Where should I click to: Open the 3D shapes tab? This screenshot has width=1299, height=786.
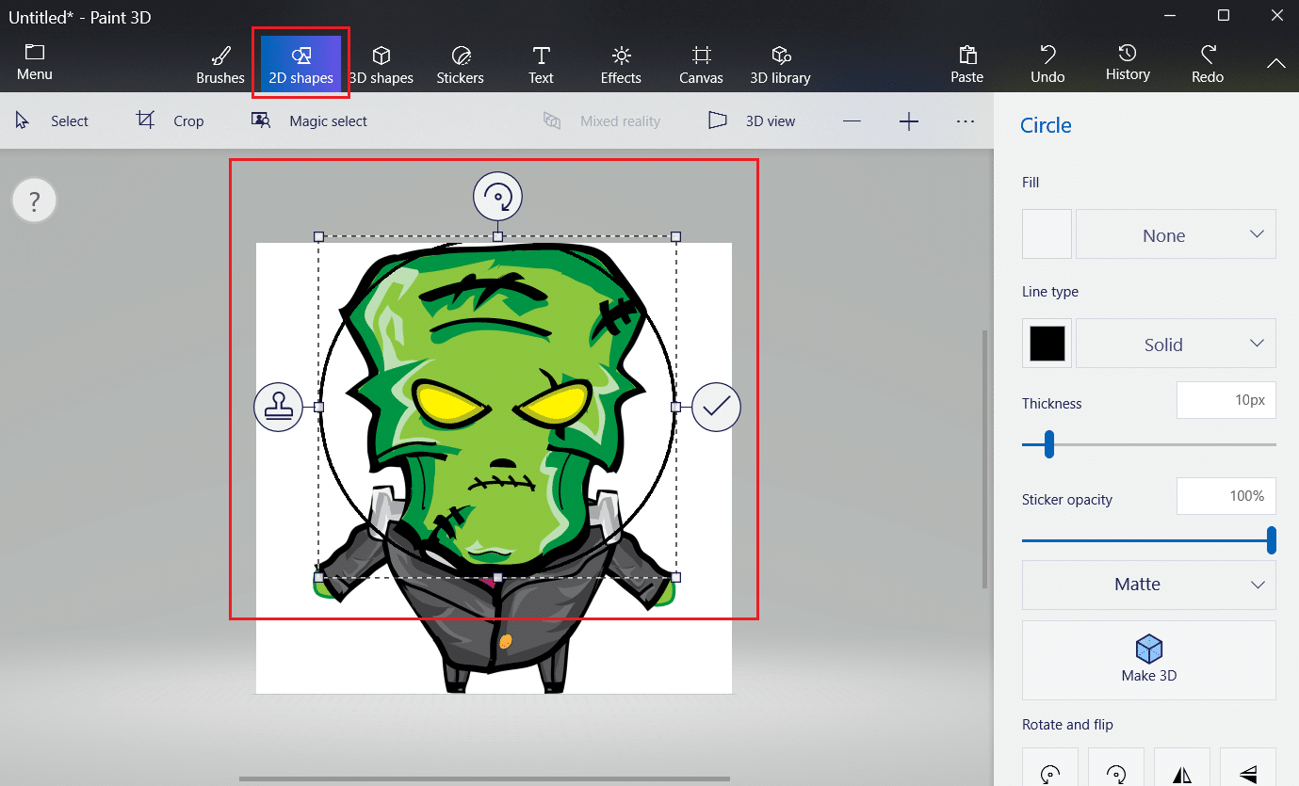coord(382,64)
